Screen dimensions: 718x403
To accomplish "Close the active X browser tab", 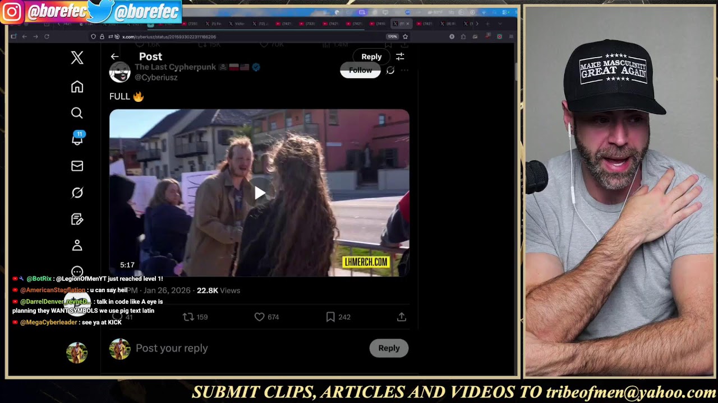I will (x=408, y=24).
